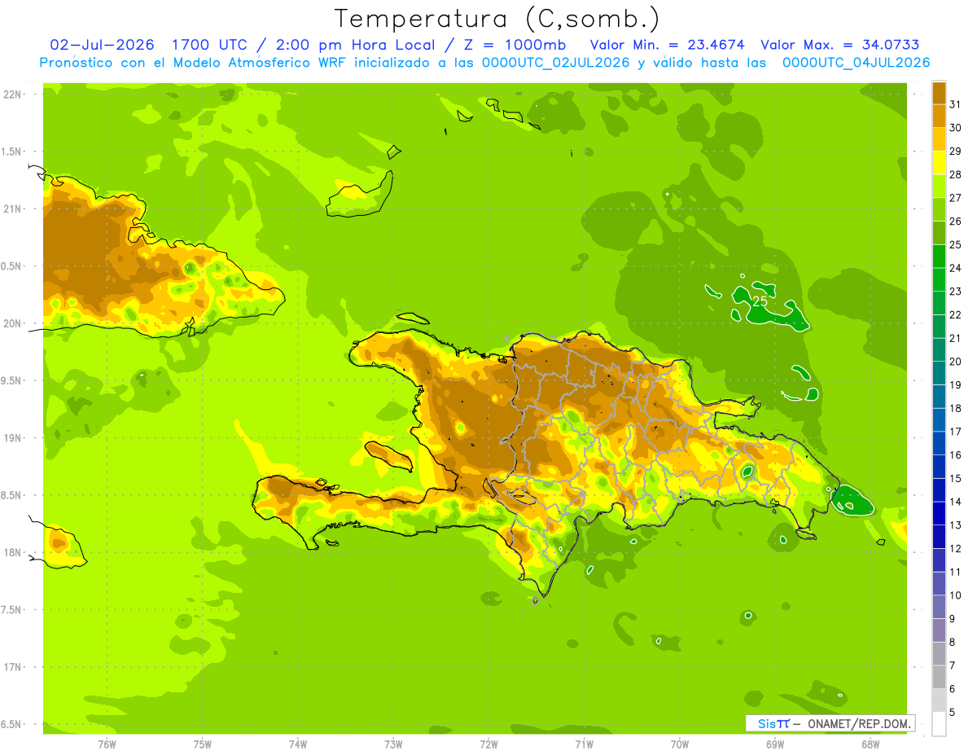The height and width of the screenshot is (755, 977).
Task: Click the '6.5N' latitude tick label
Action: click(x=12, y=724)
